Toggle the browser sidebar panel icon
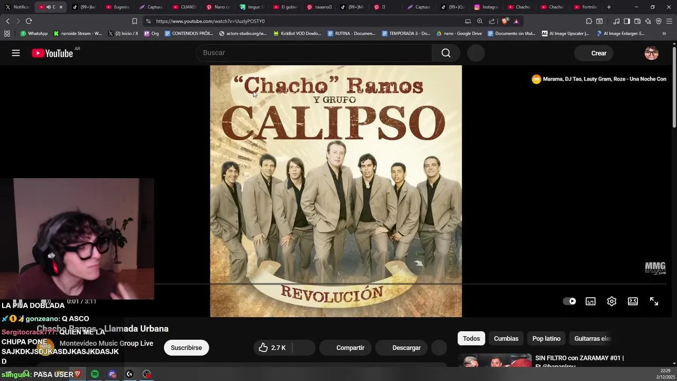 [x=627, y=21]
